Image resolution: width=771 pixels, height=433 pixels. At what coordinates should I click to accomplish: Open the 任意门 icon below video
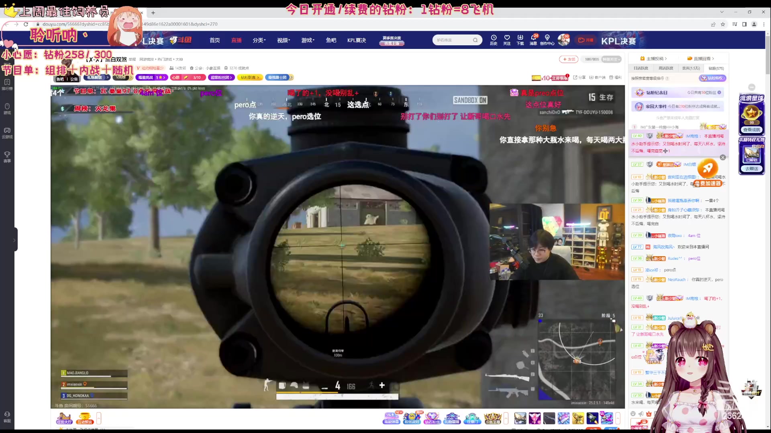[x=472, y=418]
